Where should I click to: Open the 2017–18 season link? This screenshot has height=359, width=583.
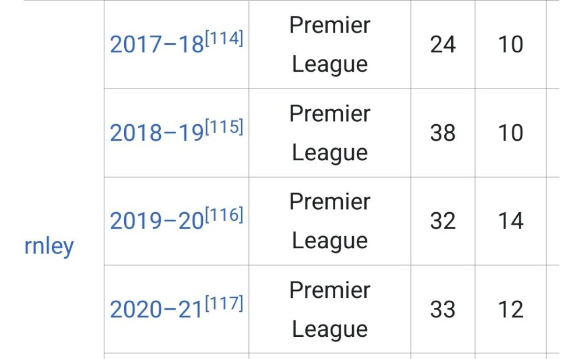click(156, 45)
